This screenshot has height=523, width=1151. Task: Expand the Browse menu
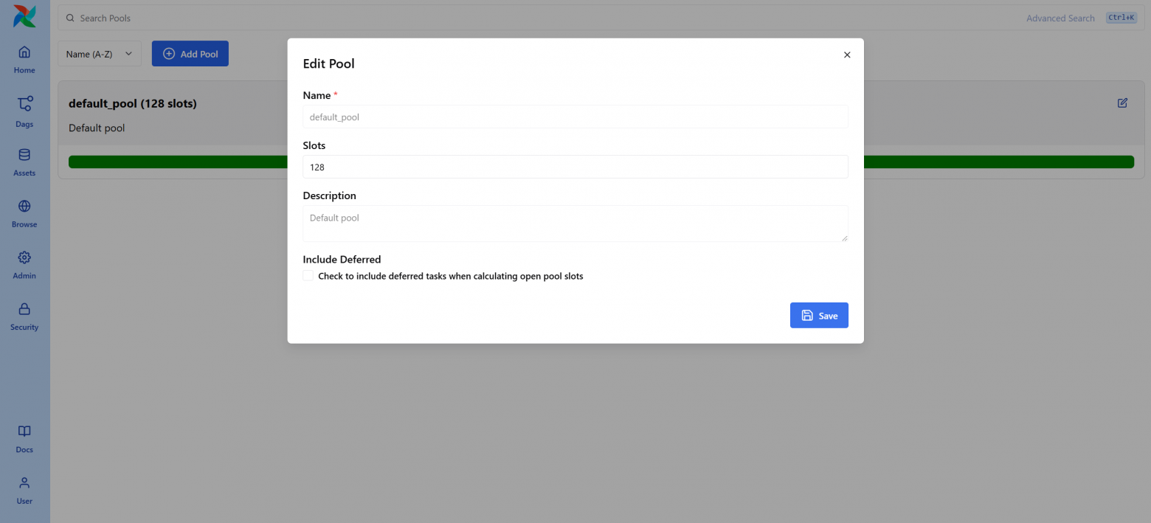point(24,207)
